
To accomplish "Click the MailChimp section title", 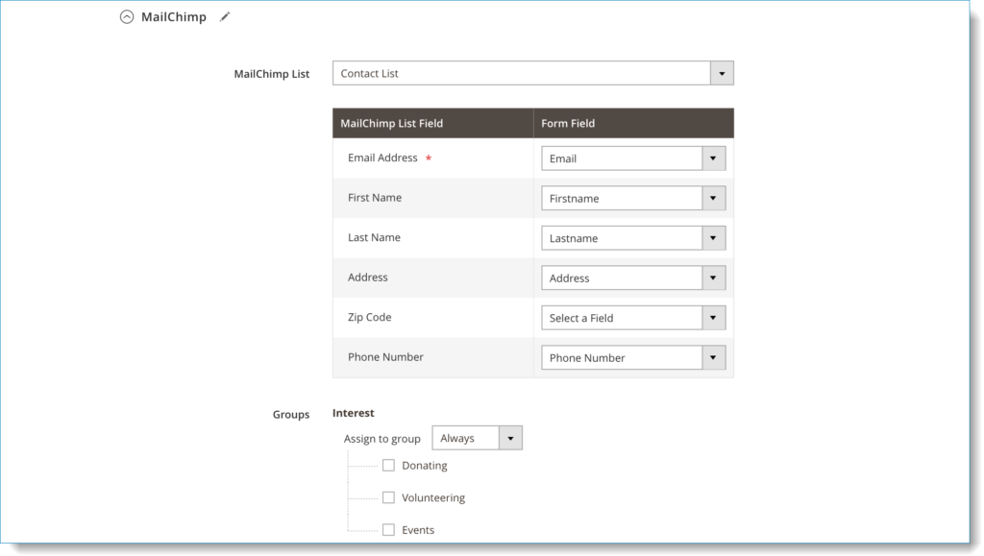I will (174, 17).
